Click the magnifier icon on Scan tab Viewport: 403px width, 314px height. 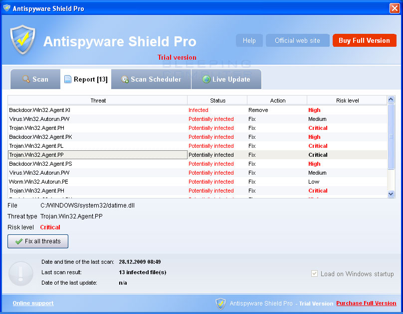pyautogui.click(x=26, y=79)
